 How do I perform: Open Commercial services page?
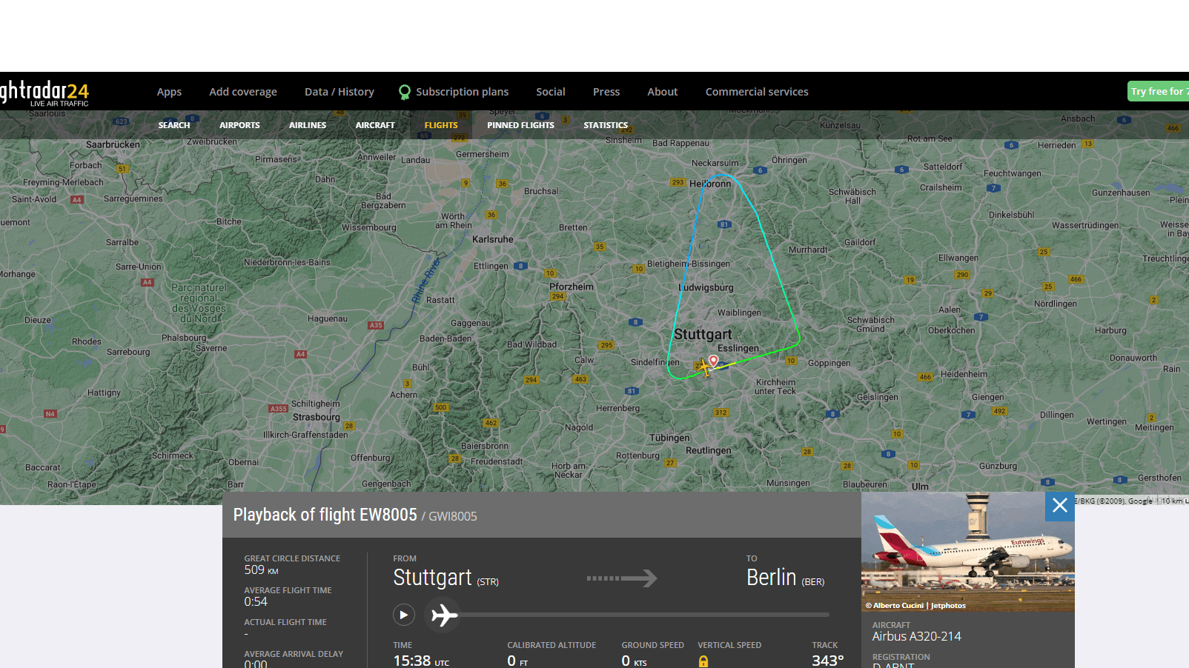click(x=757, y=92)
